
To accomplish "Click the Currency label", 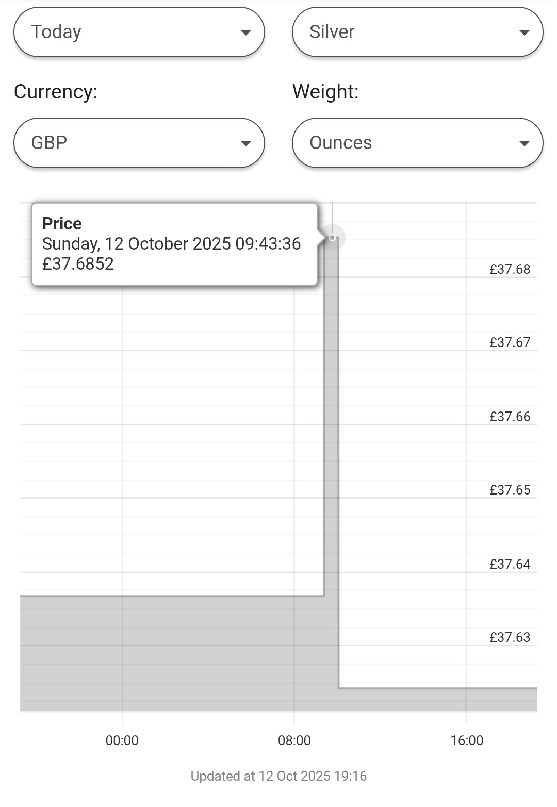I will tap(56, 92).
